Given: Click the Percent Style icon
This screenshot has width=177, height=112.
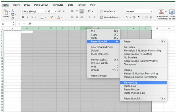Looking at the screenshot, I should [134, 17].
